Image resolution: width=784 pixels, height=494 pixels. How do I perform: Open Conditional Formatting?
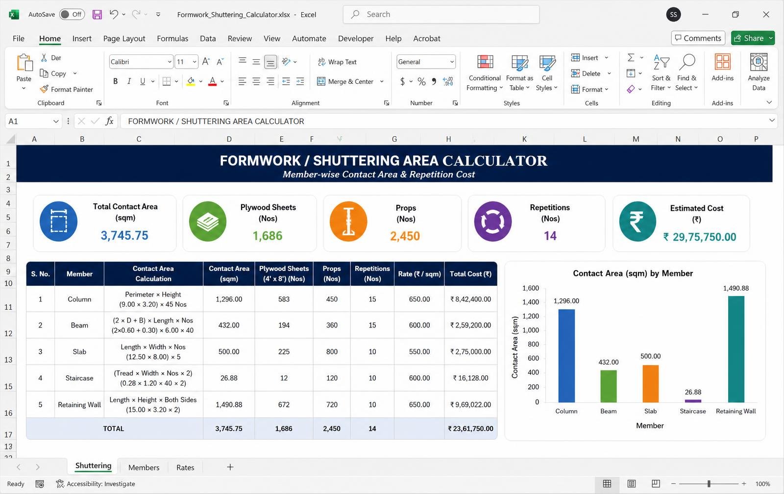pos(485,73)
